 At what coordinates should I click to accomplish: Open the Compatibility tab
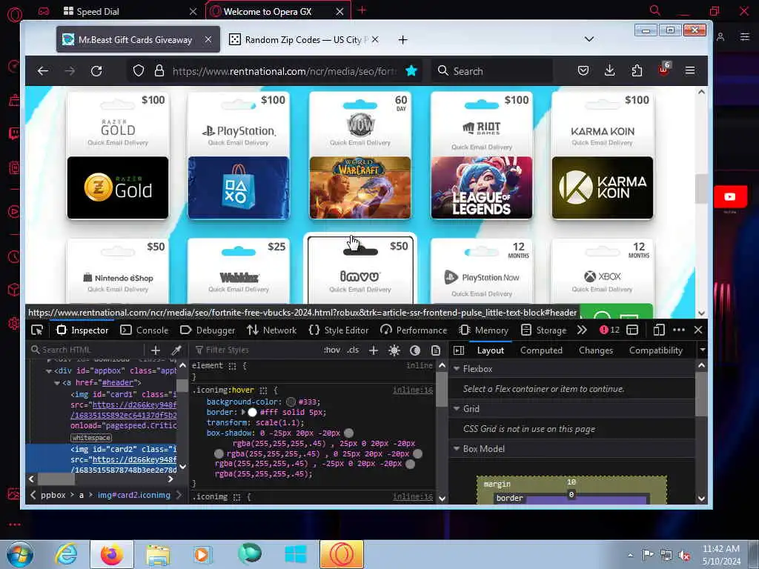click(x=655, y=350)
